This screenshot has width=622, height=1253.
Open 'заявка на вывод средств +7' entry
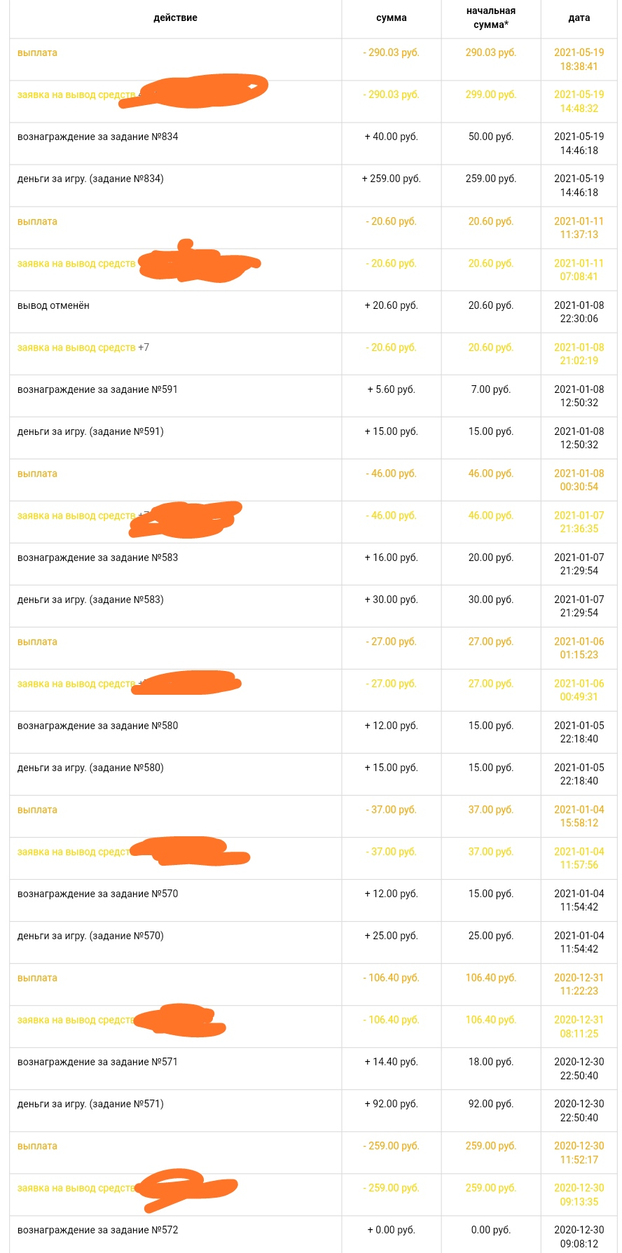tap(83, 347)
